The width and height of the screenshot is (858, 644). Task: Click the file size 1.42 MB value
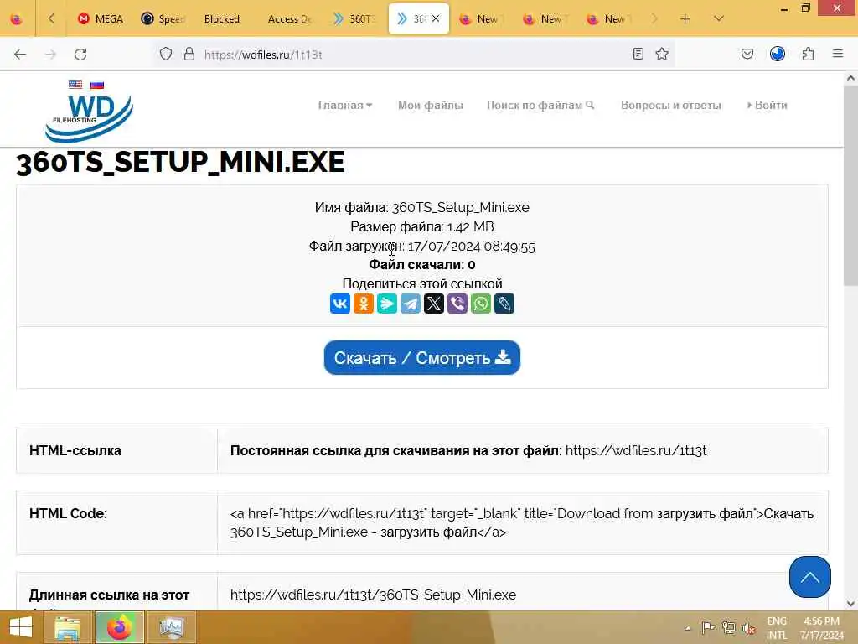[470, 226]
